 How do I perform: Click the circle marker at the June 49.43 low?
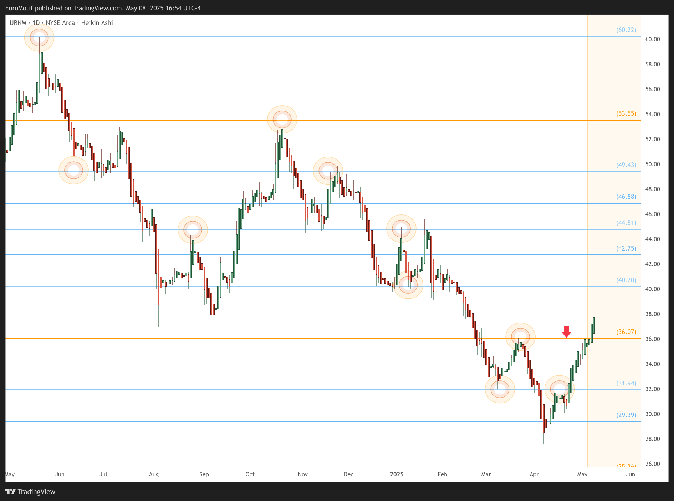coord(73,171)
